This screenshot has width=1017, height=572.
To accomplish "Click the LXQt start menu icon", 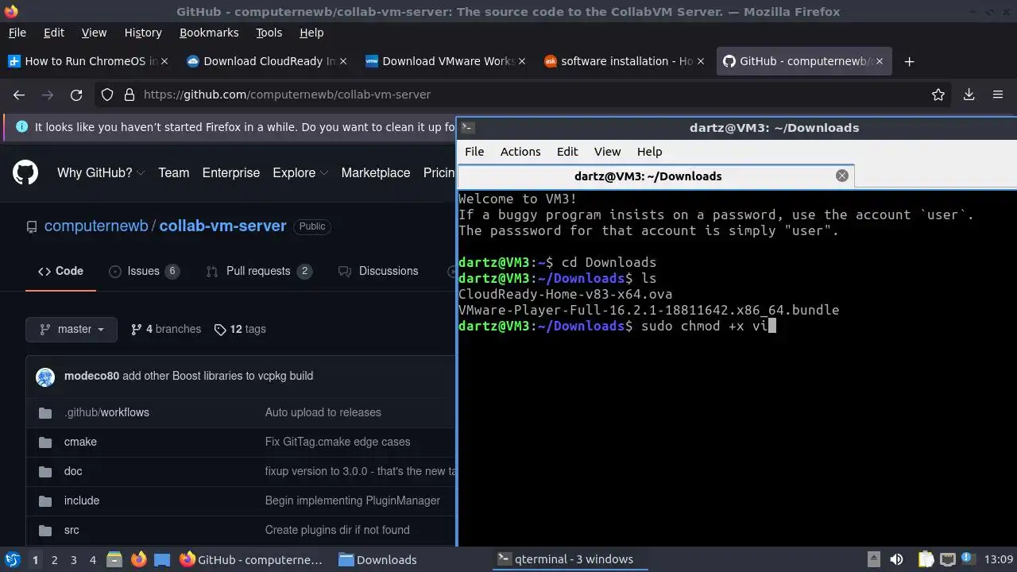I will click(12, 559).
